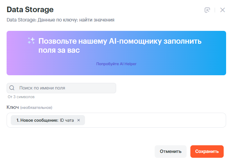Close the Data Storage dialog

tap(223, 10)
